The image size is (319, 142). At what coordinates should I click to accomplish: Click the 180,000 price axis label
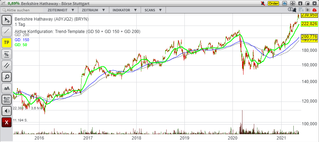pos(309,50)
